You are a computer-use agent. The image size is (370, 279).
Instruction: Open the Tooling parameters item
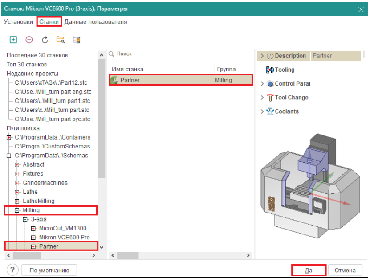click(x=284, y=70)
